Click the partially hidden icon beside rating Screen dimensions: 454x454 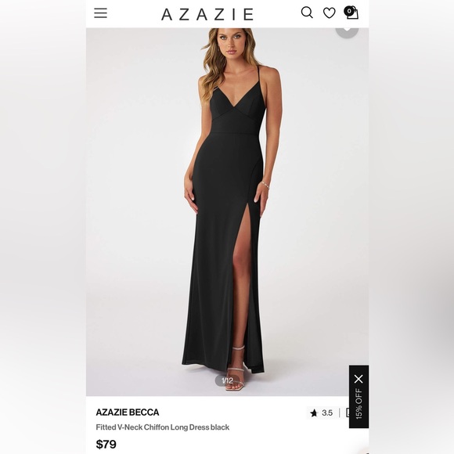click(x=348, y=413)
